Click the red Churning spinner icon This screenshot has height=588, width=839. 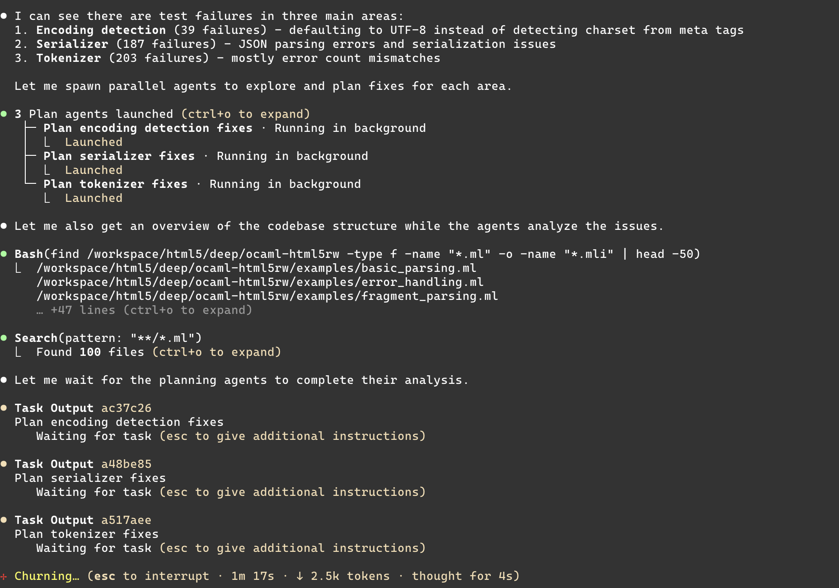(4, 576)
